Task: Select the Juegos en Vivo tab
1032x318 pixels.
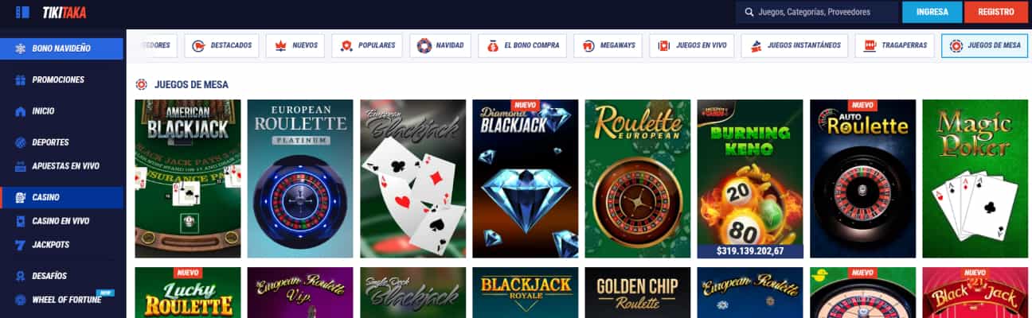Action: click(691, 46)
